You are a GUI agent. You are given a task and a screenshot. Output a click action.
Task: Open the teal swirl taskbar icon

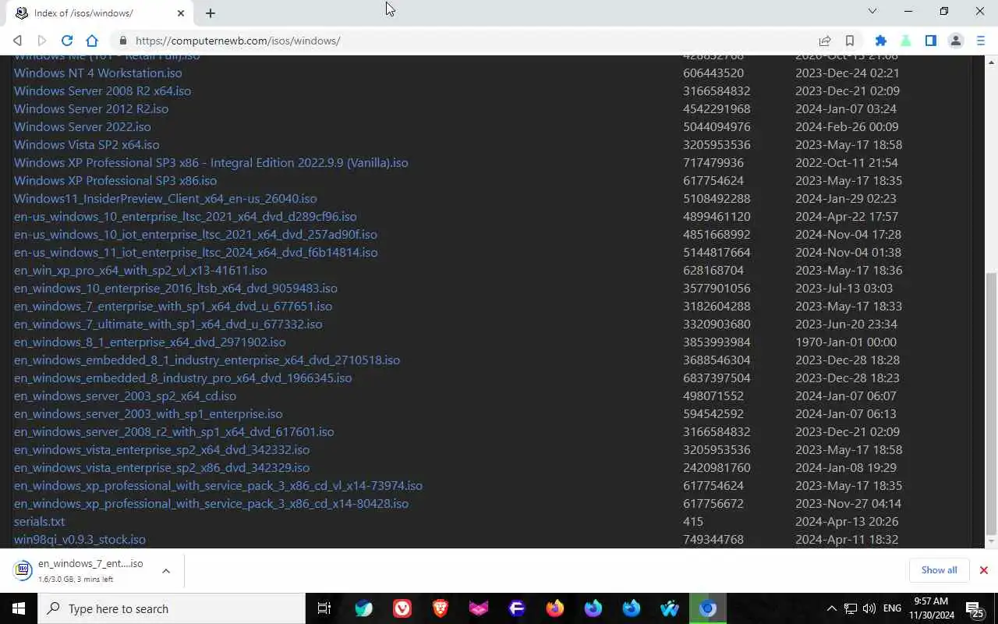pyautogui.click(x=364, y=608)
